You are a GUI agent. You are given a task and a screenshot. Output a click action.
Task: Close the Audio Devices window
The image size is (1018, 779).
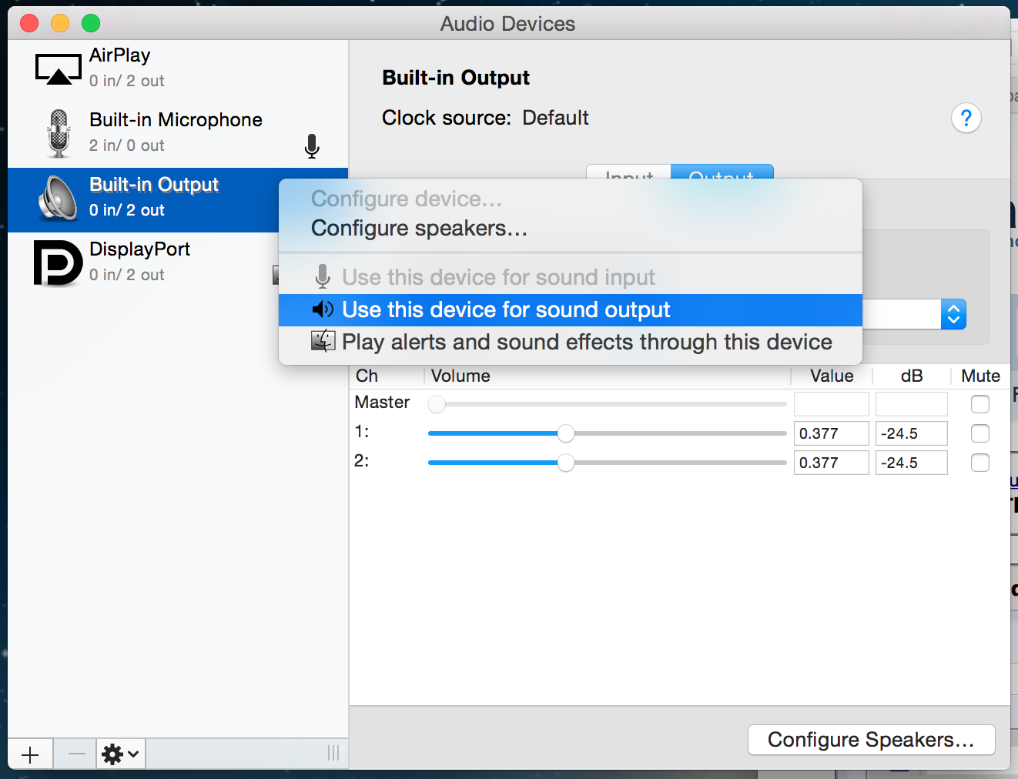29,23
